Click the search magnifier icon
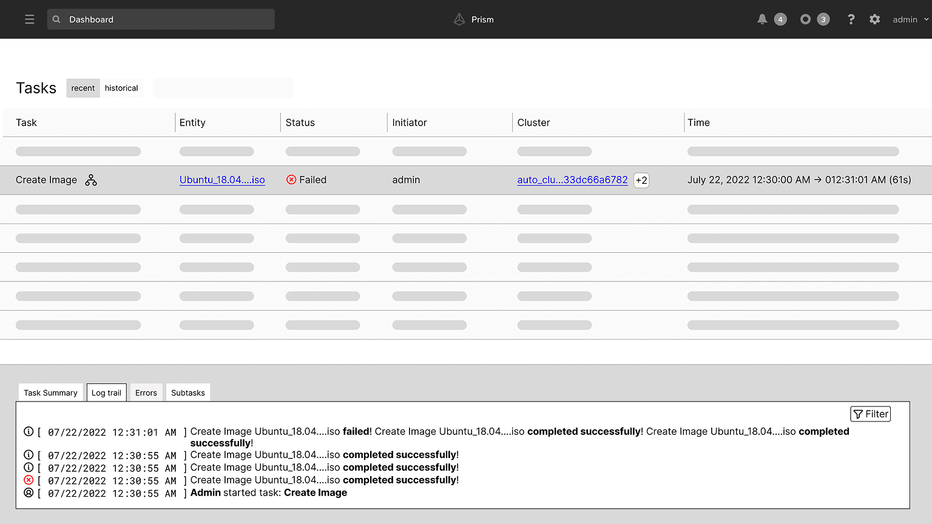The image size is (932, 524). tap(56, 19)
